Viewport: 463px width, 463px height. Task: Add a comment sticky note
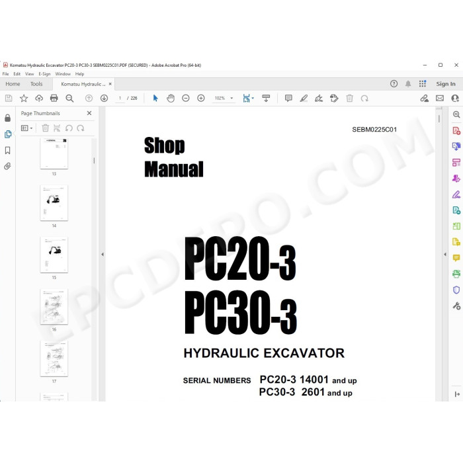288,99
